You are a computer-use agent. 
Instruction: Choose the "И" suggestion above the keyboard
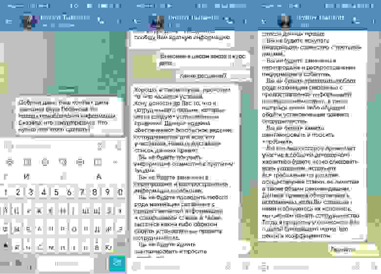tap(26, 177)
